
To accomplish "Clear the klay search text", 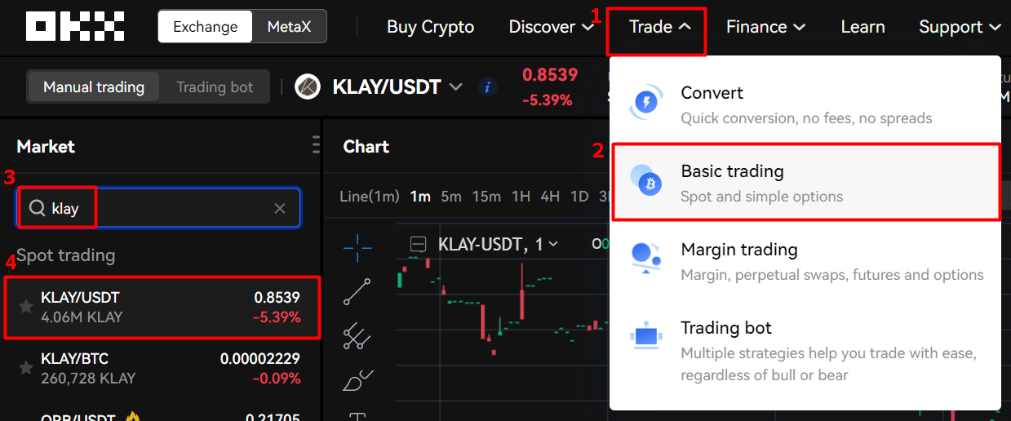I will [x=280, y=209].
